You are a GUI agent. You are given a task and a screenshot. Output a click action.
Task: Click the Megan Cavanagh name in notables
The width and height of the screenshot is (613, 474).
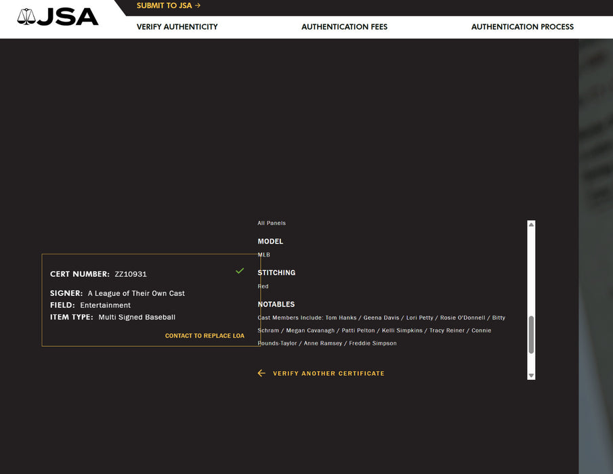pyautogui.click(x=310, y=330)
